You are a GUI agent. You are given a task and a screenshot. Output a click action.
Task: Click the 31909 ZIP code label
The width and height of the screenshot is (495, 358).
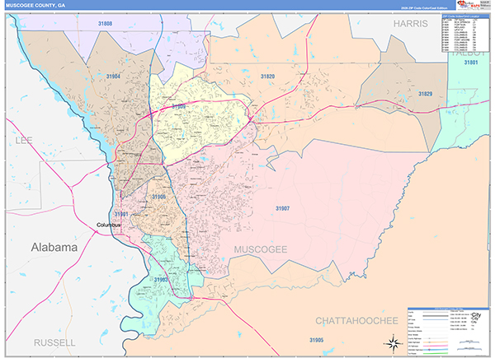(179, 107)
